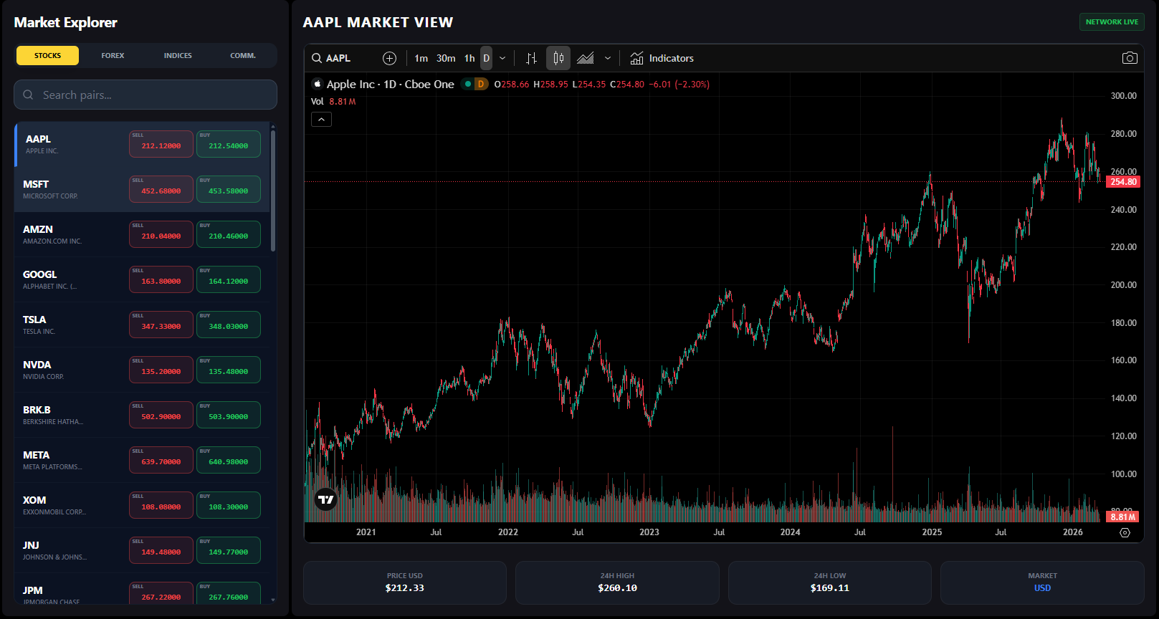Image resolution: width=1159 pixels, height=619 pixels.
Task: Open the Indicators menu
Action: pos(662,58)
